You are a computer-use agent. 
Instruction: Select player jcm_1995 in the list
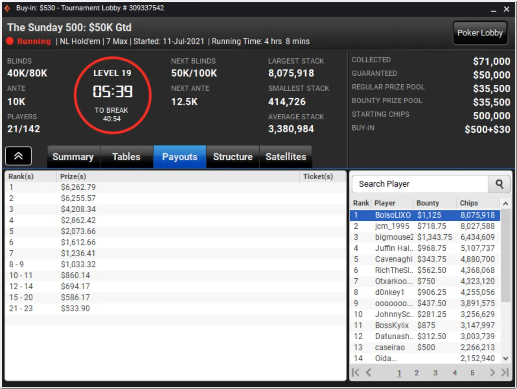tap(425, 226)
